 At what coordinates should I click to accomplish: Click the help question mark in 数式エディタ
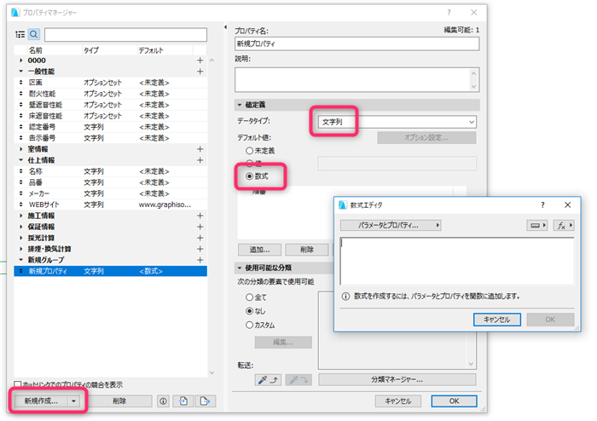(542, 205)
